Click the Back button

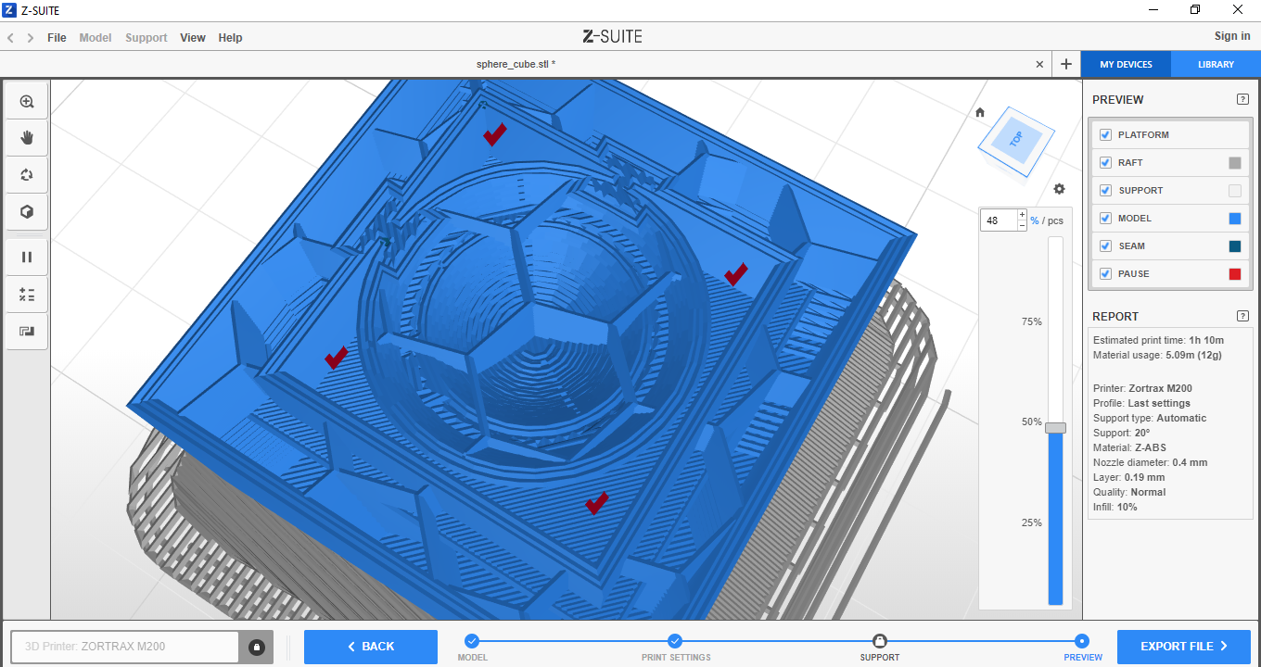(x=371, y=647)
